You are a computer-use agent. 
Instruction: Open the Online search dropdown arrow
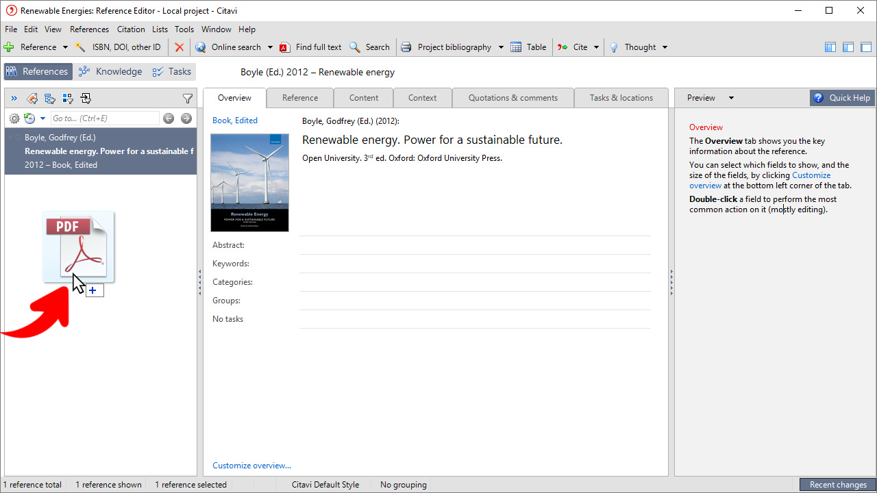tap(270, 47)
